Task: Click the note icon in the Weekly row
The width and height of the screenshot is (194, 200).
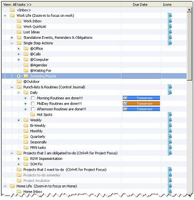Action: pyautogui.click(x=170, y=120)
